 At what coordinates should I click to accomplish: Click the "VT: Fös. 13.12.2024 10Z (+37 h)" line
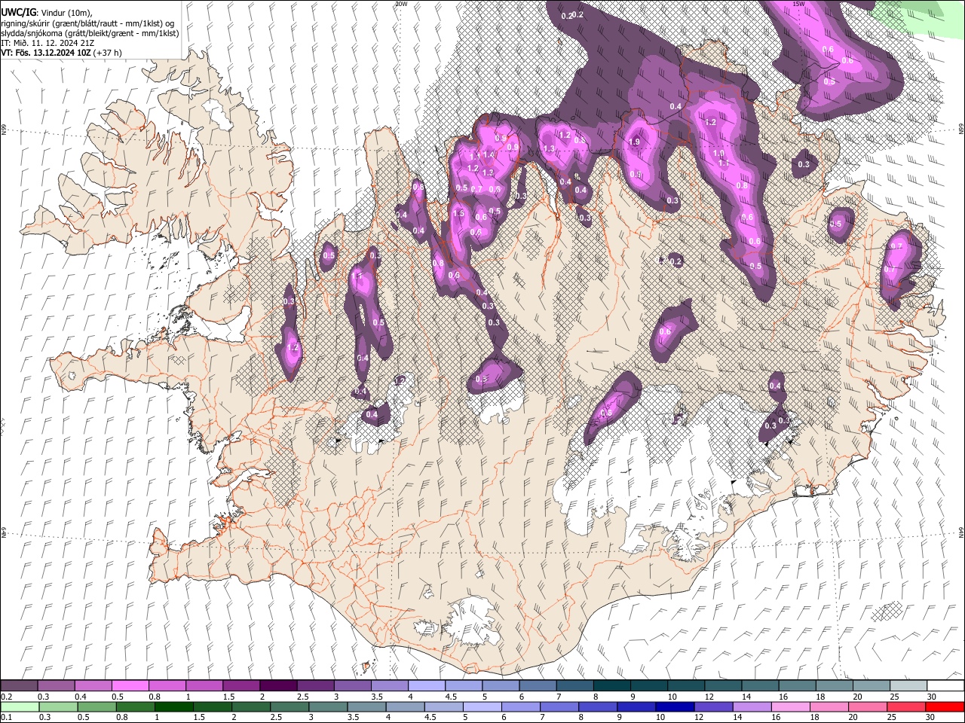coord(62,53)
